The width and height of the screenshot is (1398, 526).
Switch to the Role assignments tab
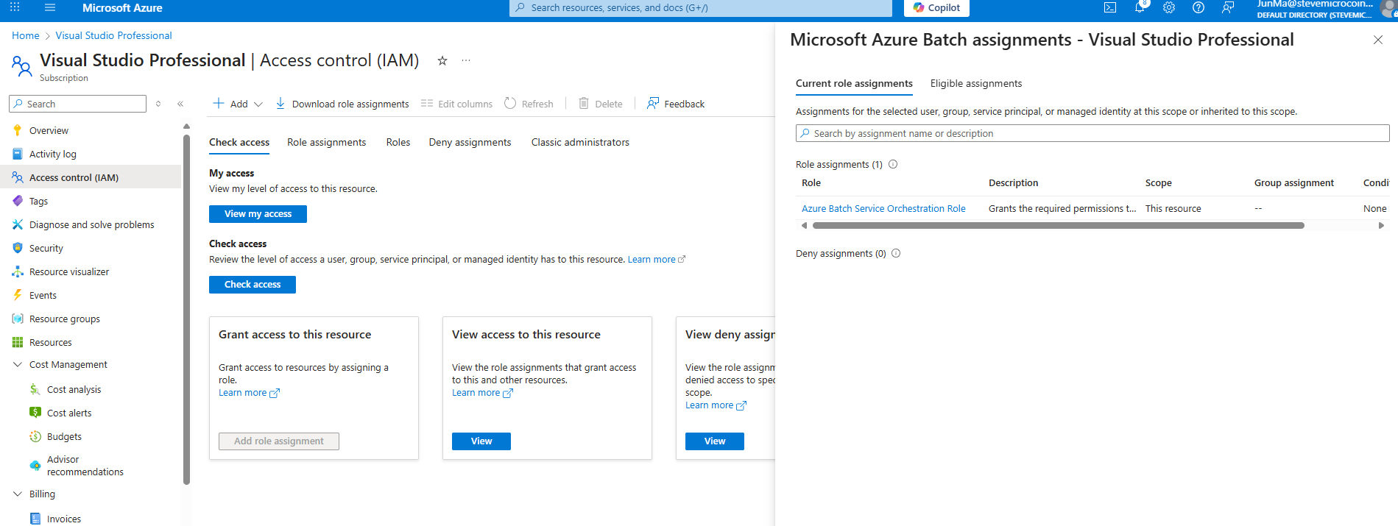(326, 142)
